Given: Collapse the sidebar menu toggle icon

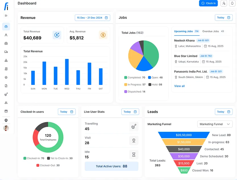Looking at the screenshot, I should pos(6,16).
